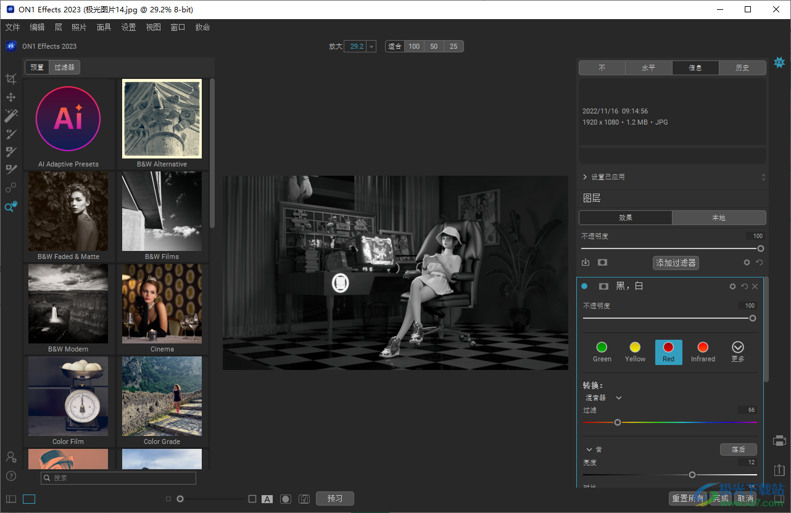Expand 更多 filter options
The width and height of the screenshot is (791, 513).
(738, 352)
